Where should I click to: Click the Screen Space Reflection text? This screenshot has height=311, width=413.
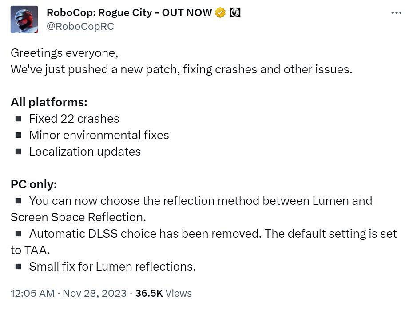[78, 217]
